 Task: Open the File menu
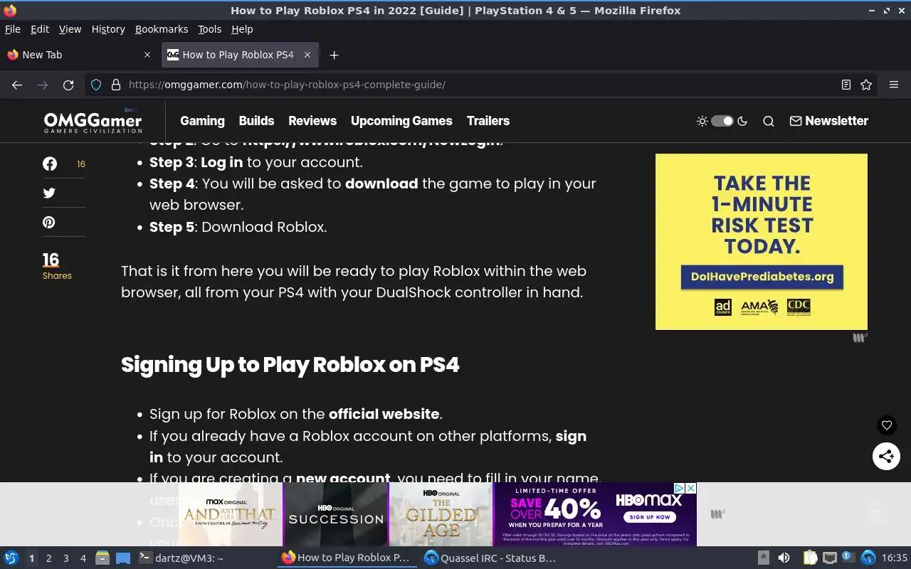tap(13, 29)
